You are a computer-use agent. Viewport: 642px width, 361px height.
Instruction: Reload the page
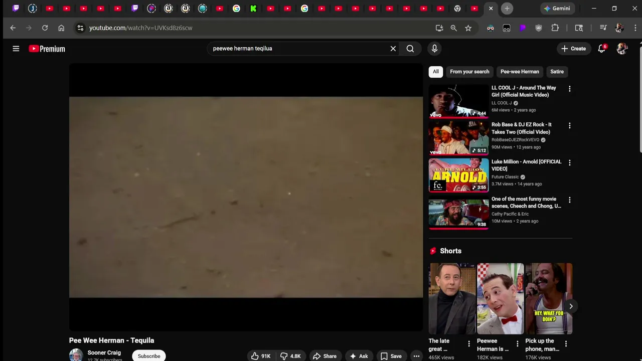point(45,28)
